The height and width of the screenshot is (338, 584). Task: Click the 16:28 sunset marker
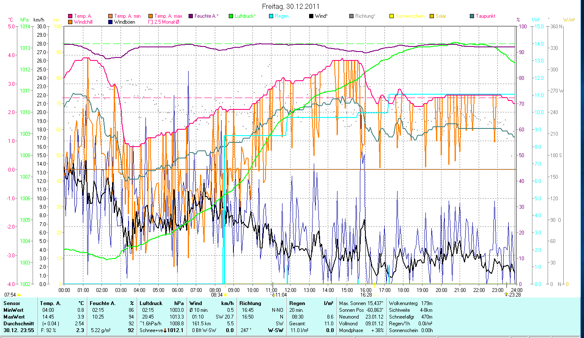[x=375, y=294]
